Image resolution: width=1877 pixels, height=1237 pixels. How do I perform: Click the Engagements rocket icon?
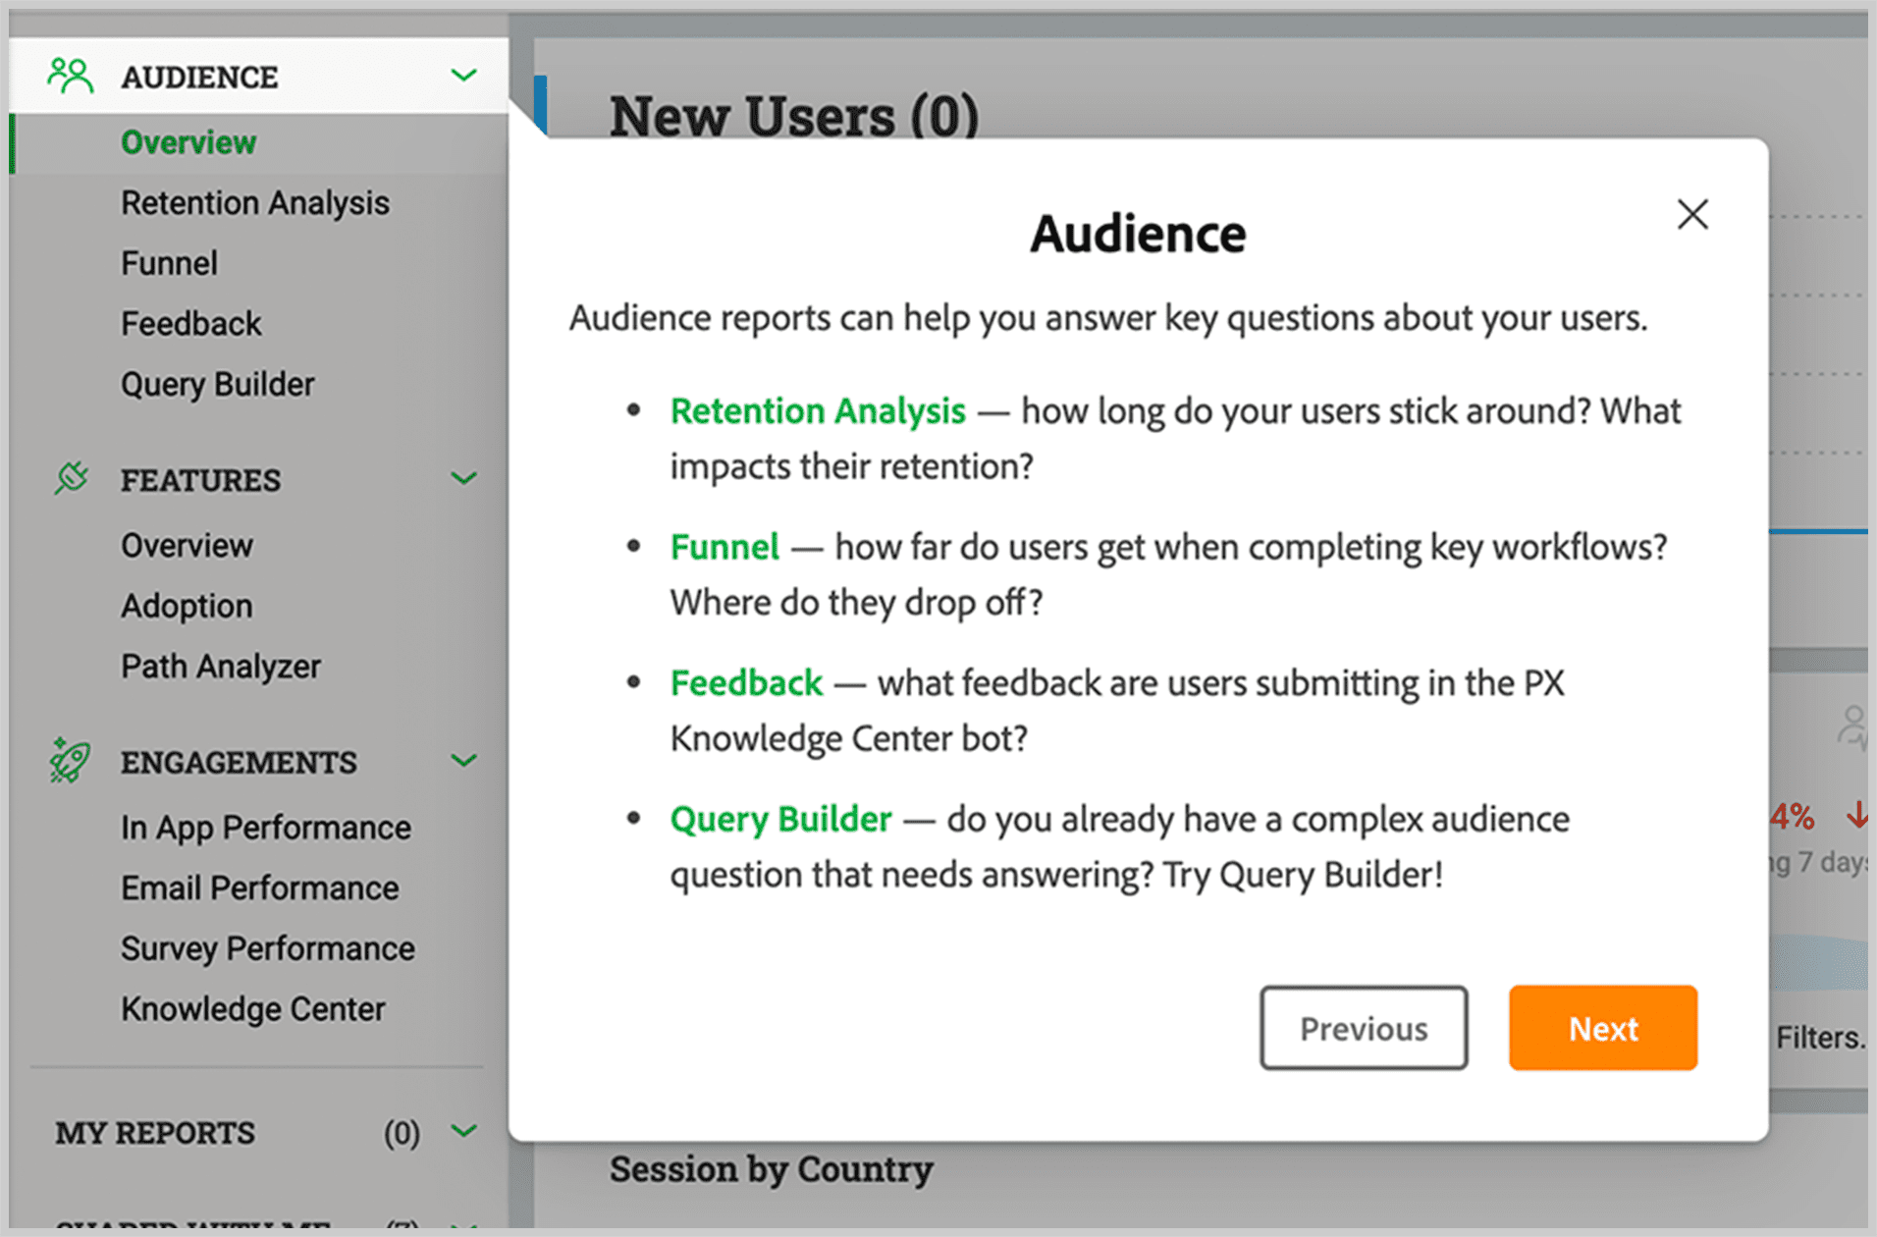click(70, 761)
